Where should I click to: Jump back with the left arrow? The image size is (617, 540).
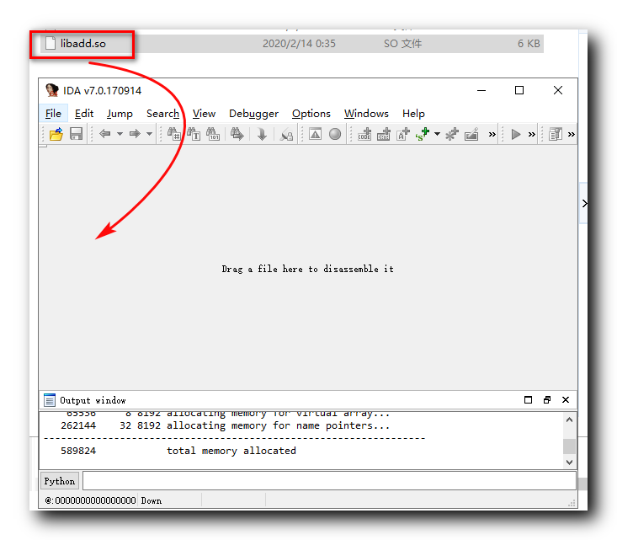click(x=104, y=134)
